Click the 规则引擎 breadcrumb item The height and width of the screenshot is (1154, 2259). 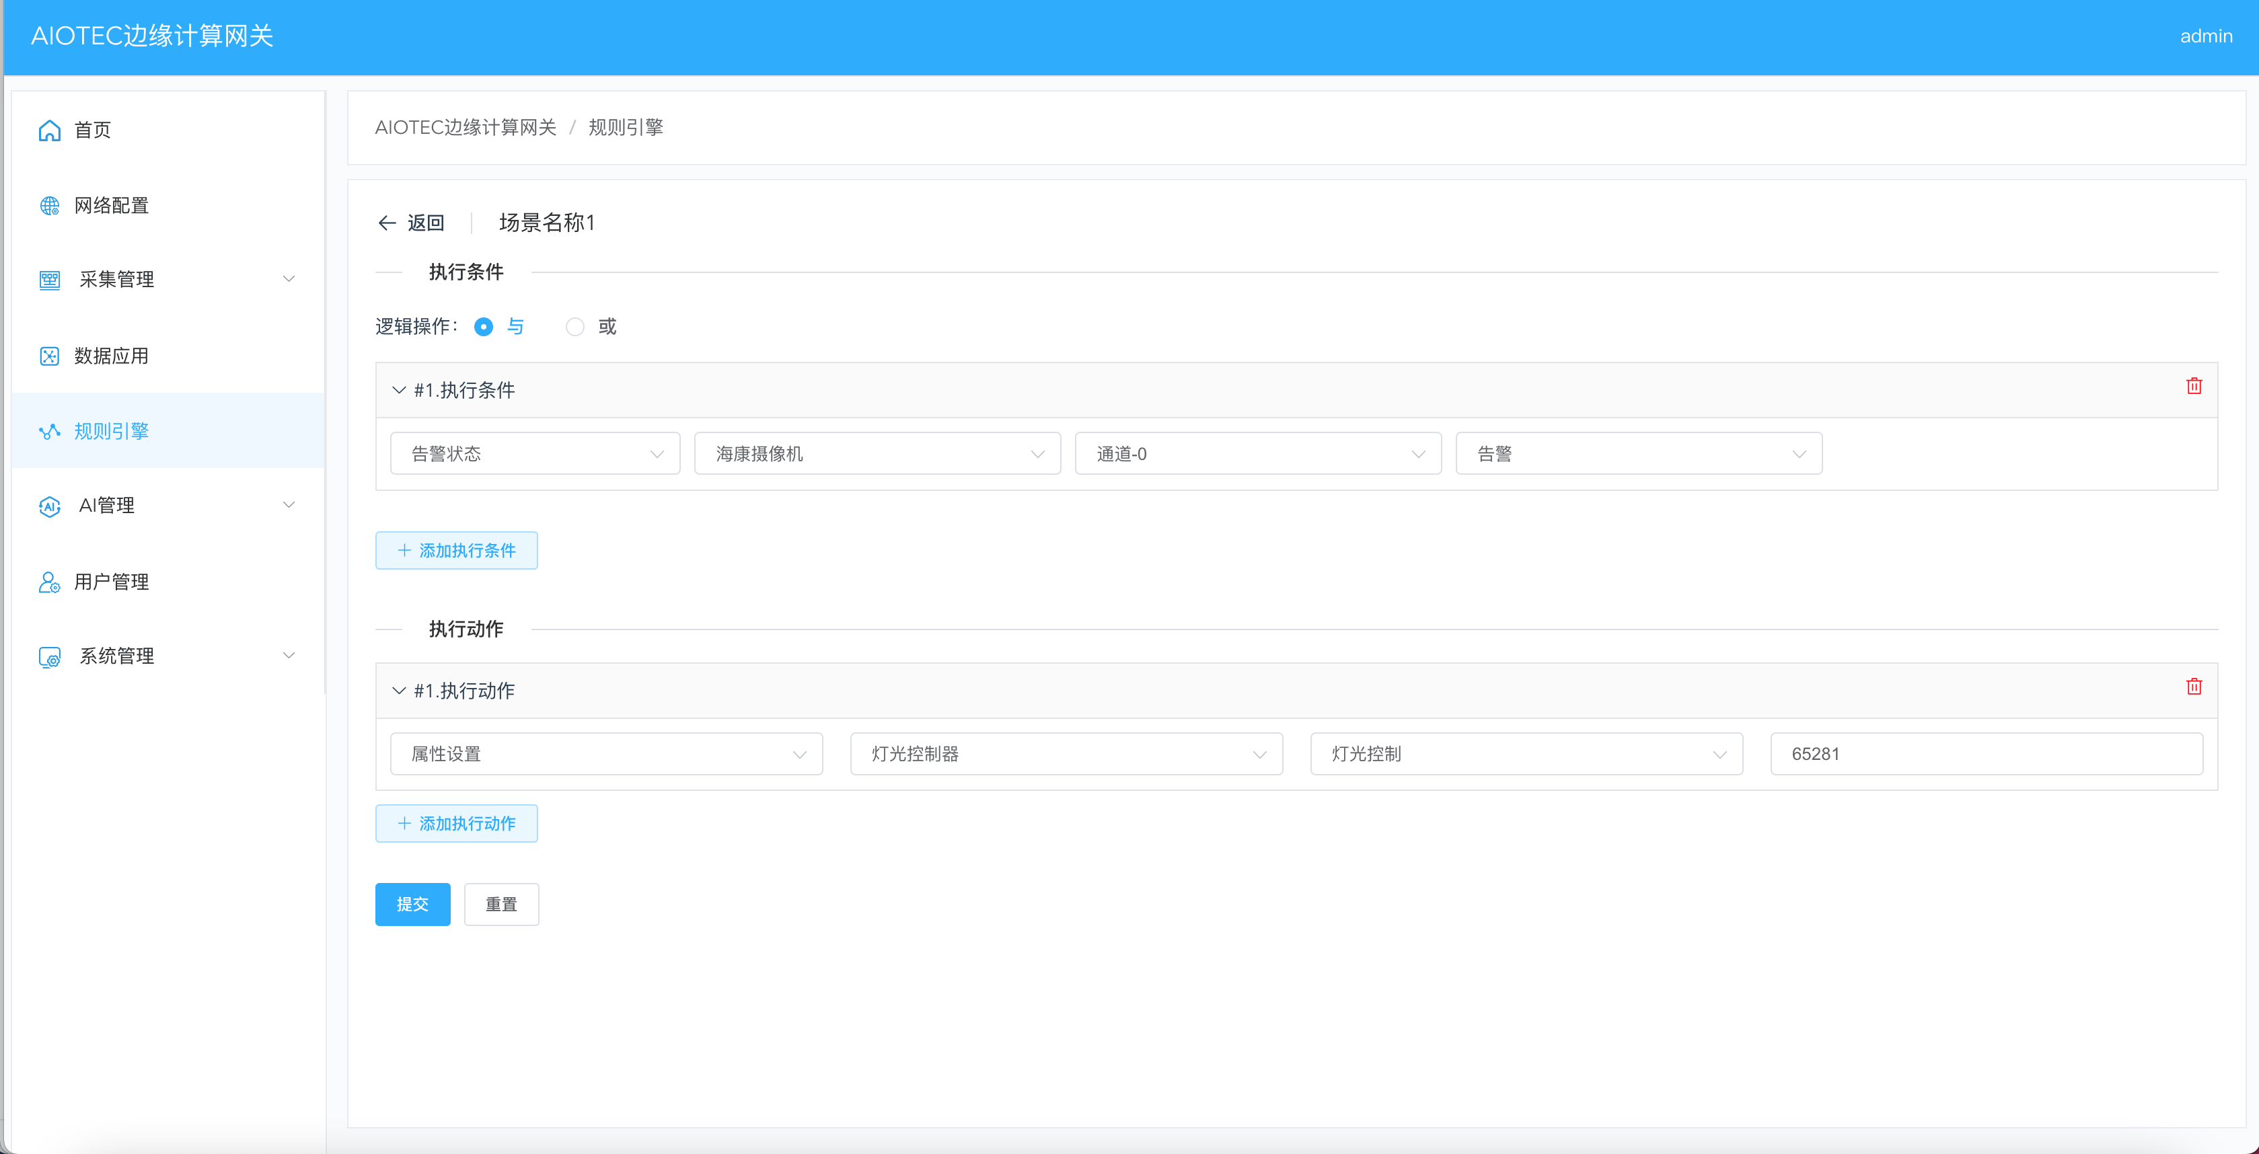tap(626, 128)
